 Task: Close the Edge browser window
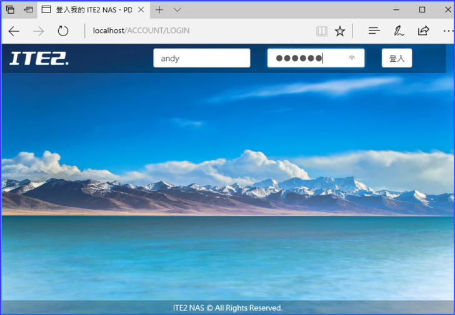448,10
